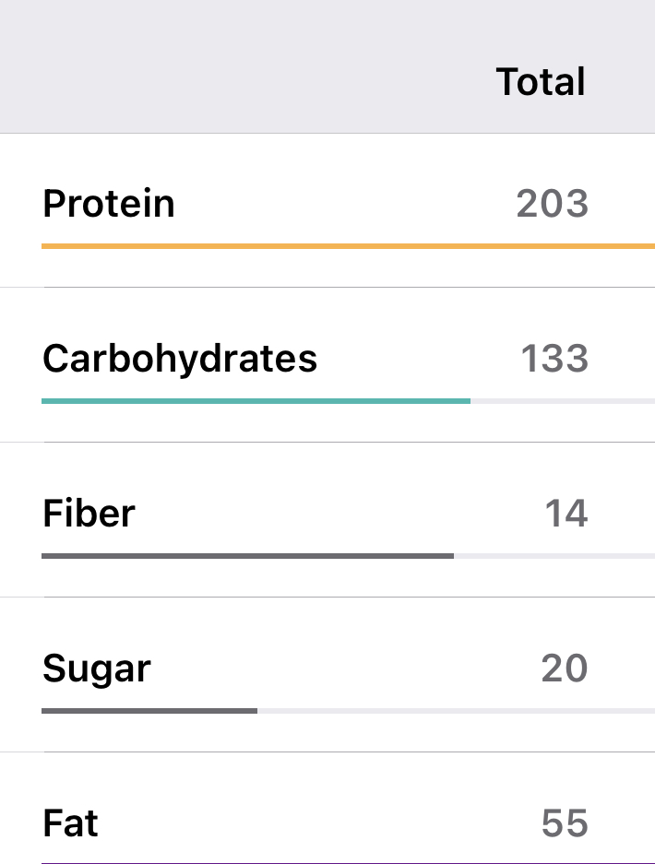Click the unfilled end of Fiber bar
This screenshot has width=655, height=864.
pos(554,556)
